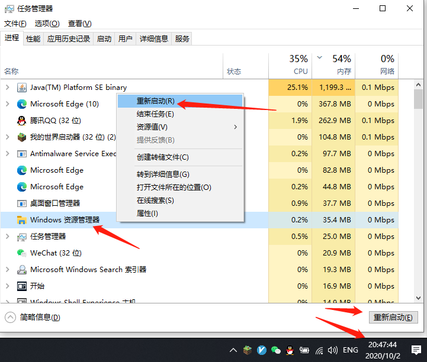Expand the Microsoft Windows Search 索引器 row
Screen dimensions: 427x362
(8, 270)
